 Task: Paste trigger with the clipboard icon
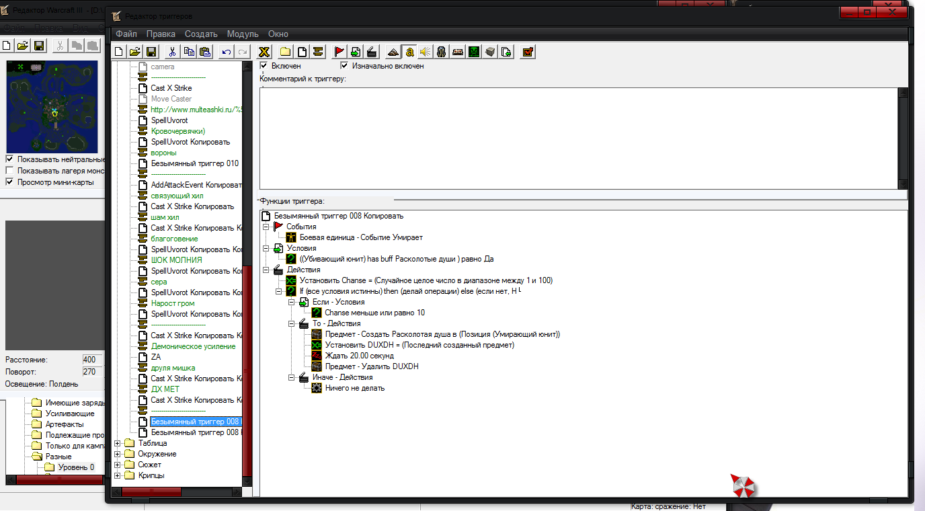205,52
